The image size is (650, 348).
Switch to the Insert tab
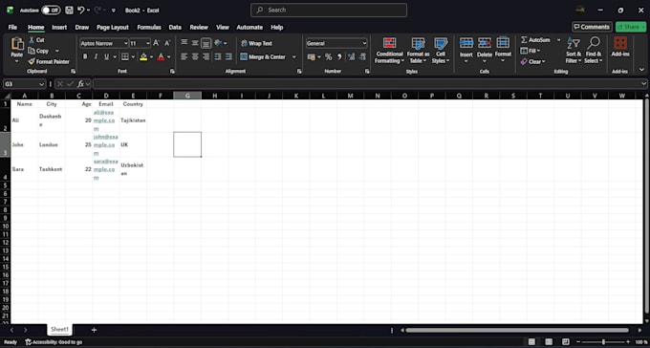[x=59, y=27]
